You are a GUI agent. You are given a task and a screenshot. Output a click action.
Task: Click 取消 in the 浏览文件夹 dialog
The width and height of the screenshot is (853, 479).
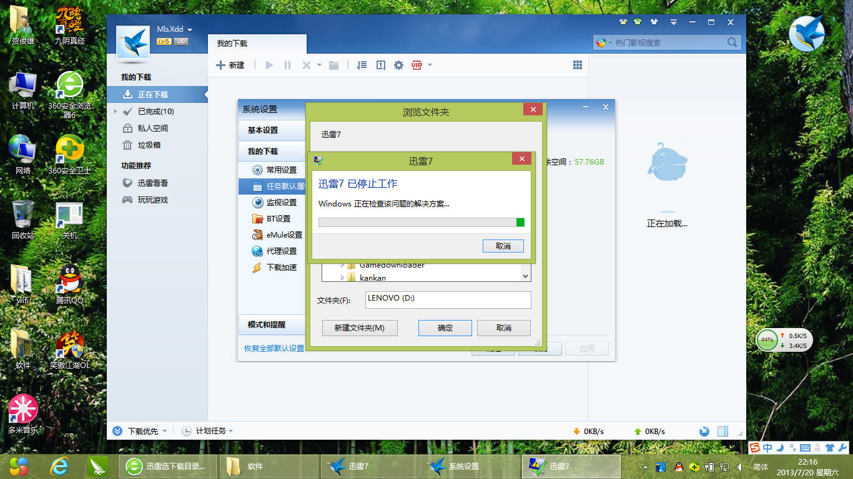point(504,328)
